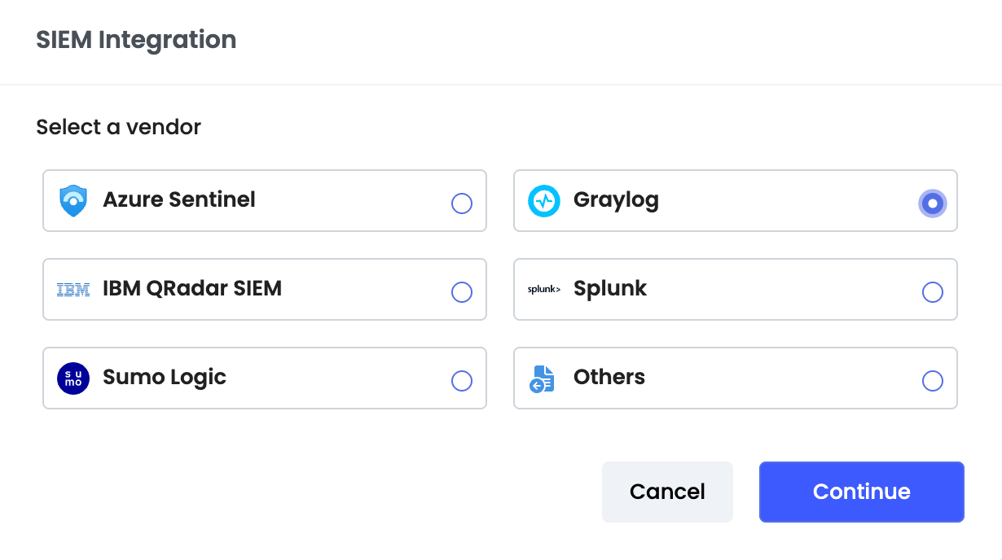Click the Sumo Logic circular icon
1002x560 pixels.
(73, 378)
